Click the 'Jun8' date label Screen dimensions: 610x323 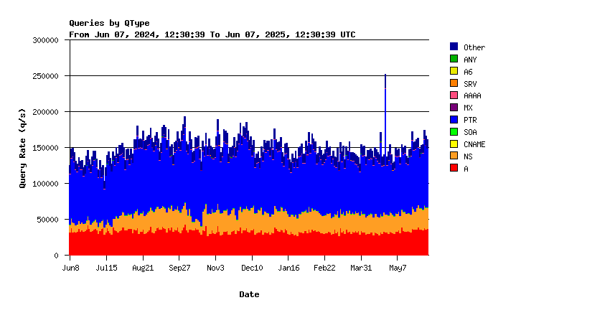click(70, 268)
